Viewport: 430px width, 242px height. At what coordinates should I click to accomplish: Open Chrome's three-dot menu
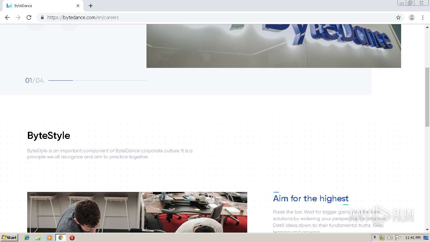[x=423, y=17]
